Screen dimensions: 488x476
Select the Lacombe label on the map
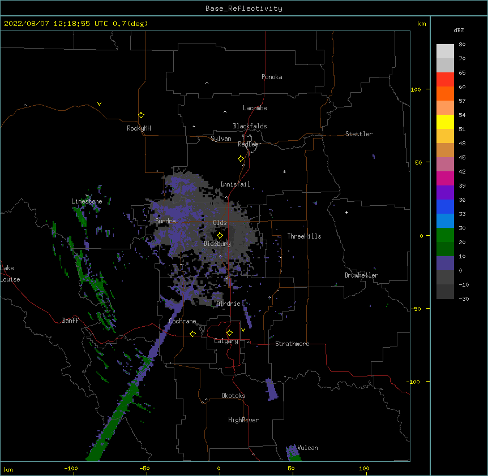(255, 108)
